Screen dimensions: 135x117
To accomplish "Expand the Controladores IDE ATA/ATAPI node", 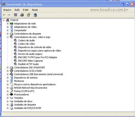I will pos(7,67).
